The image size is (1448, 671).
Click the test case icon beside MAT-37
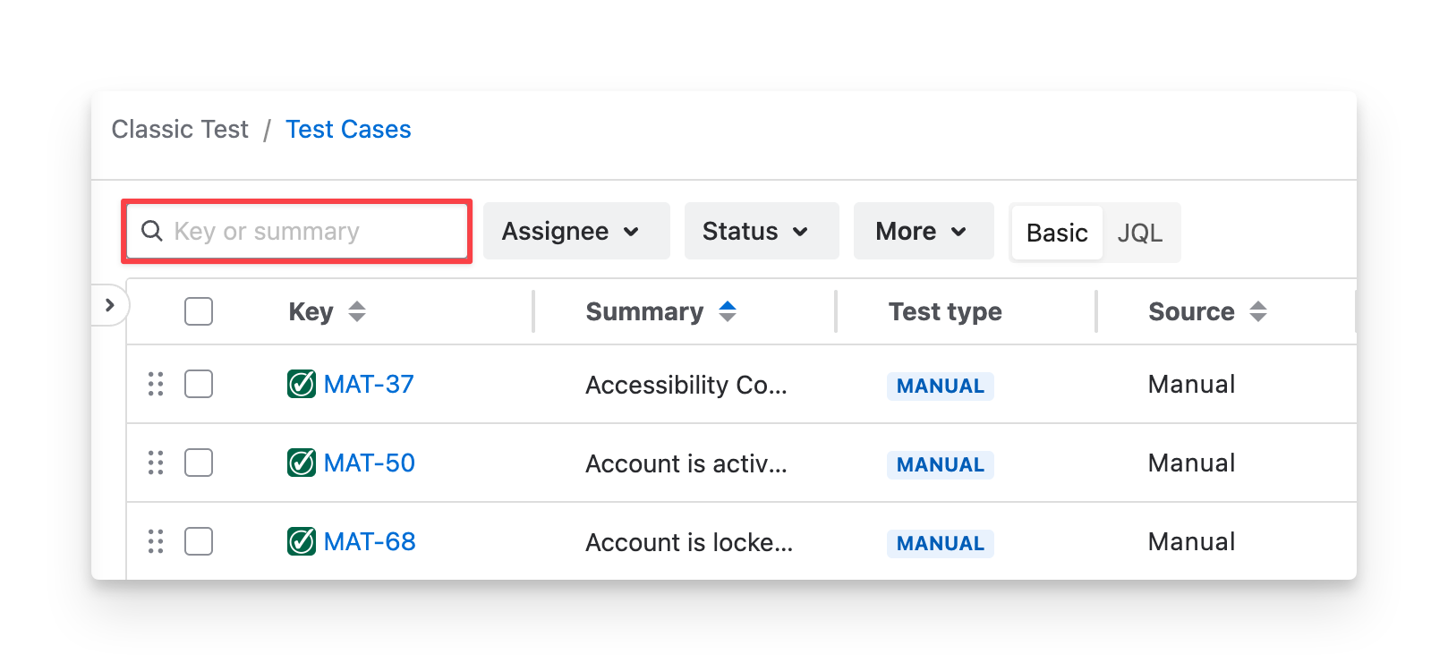(302, 384)
